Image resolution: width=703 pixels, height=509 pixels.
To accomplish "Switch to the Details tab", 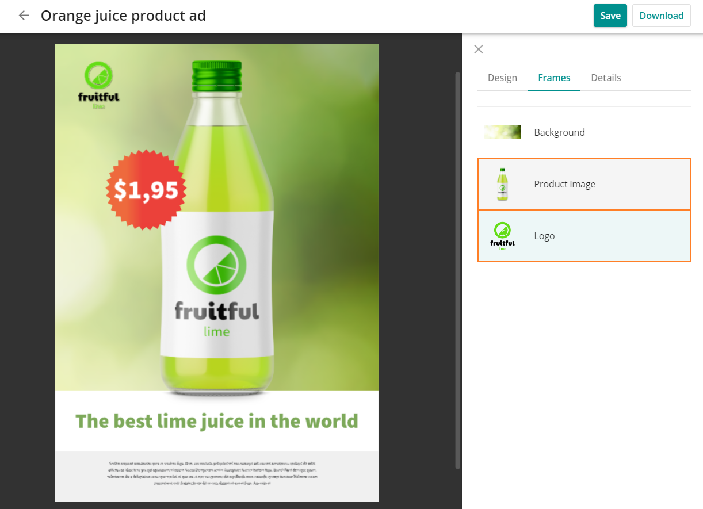I will click(606, 78).
